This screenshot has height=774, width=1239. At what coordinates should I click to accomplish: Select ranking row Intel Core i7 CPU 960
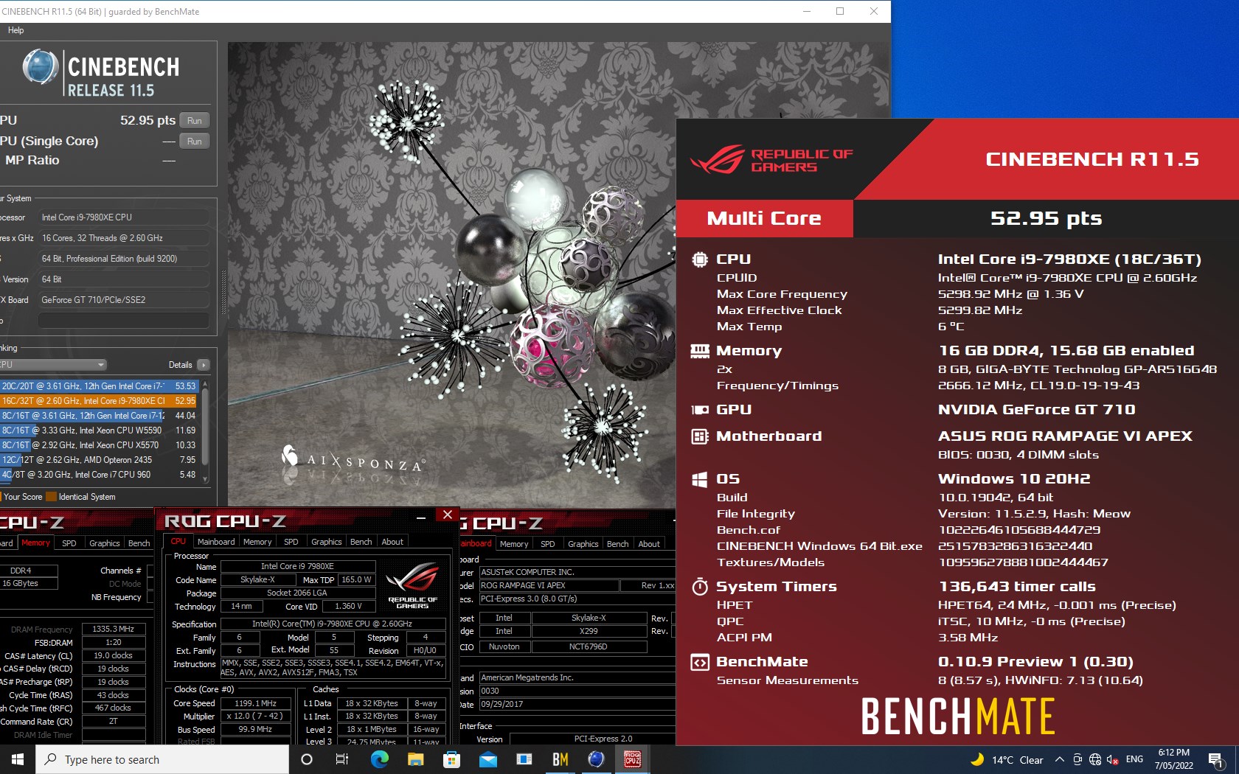pyautogui.click(x=99, y=474)
